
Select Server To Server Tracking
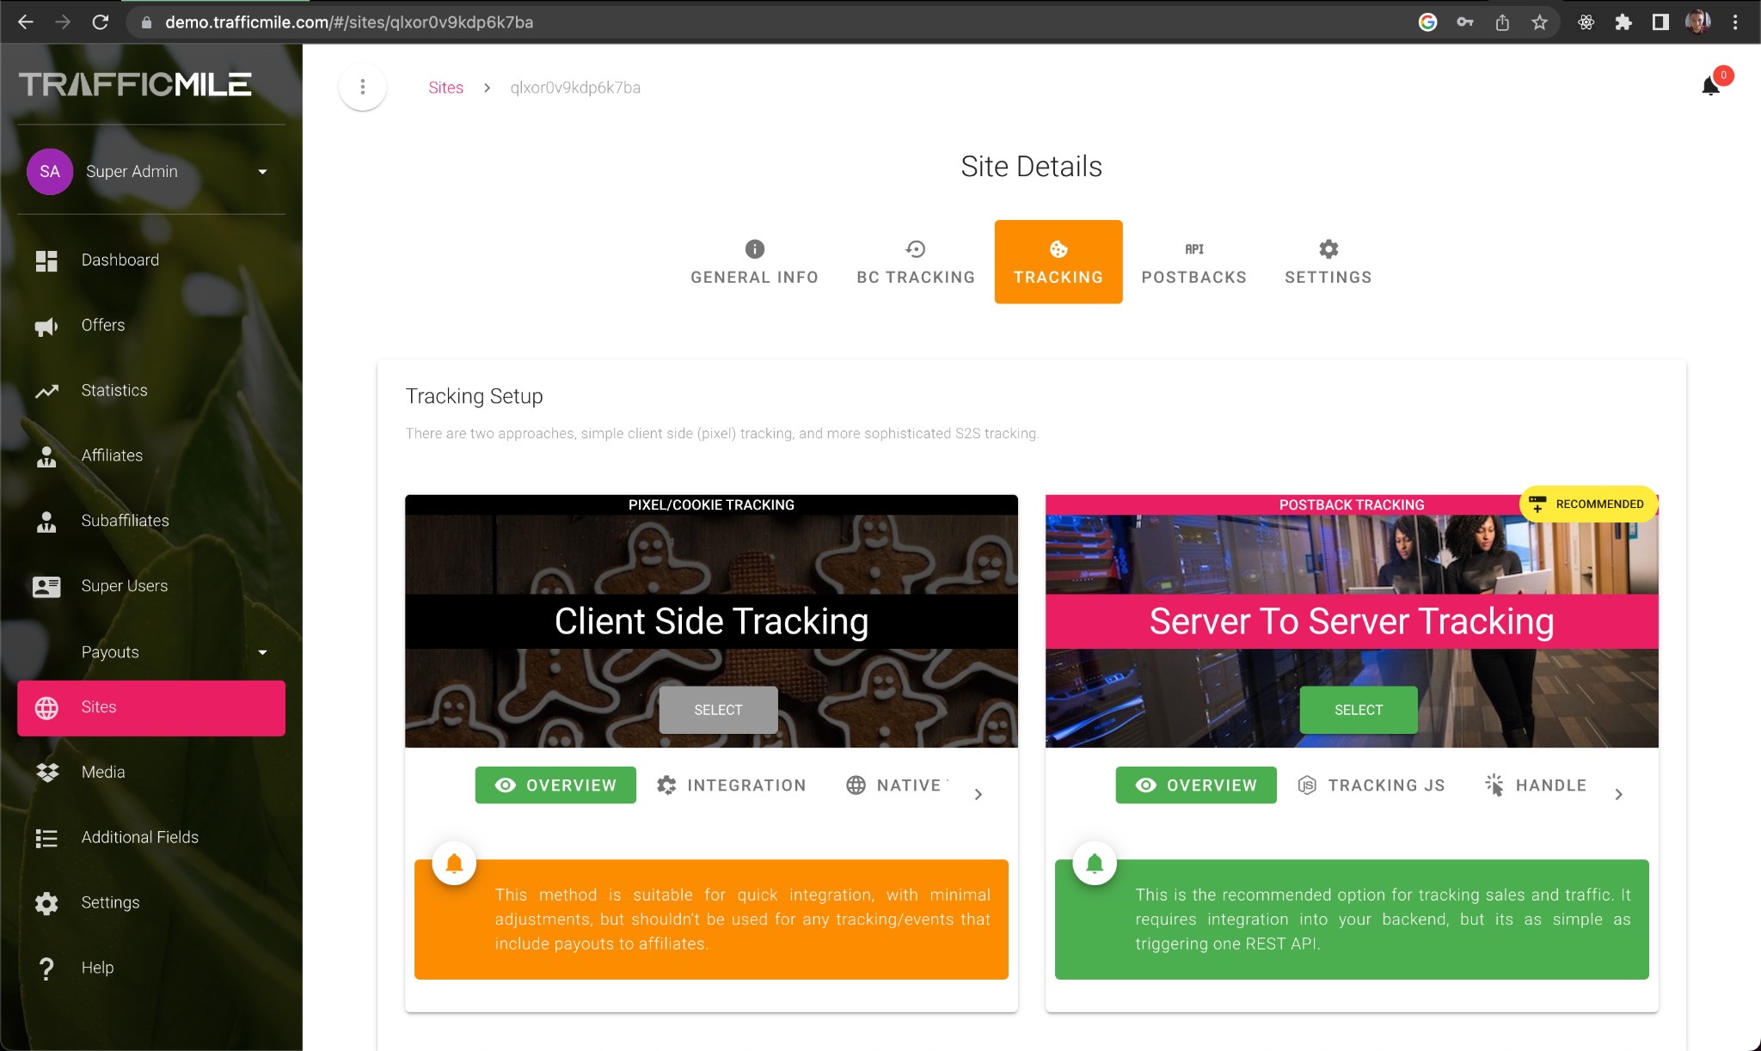pyautogui.click(x=1357, y=709)
